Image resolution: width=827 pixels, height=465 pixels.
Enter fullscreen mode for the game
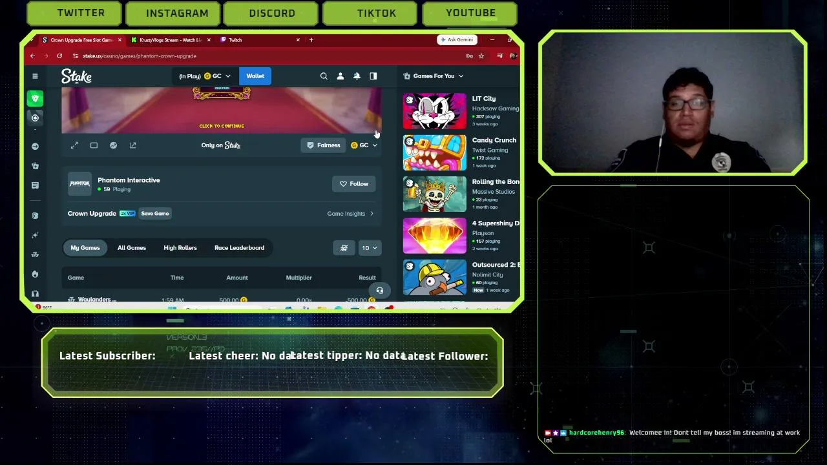74,145
